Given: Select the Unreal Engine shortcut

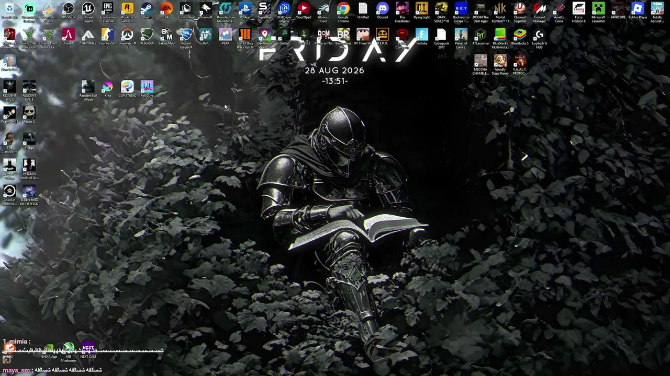Looking at the screenshot, I should click(88, 13).
